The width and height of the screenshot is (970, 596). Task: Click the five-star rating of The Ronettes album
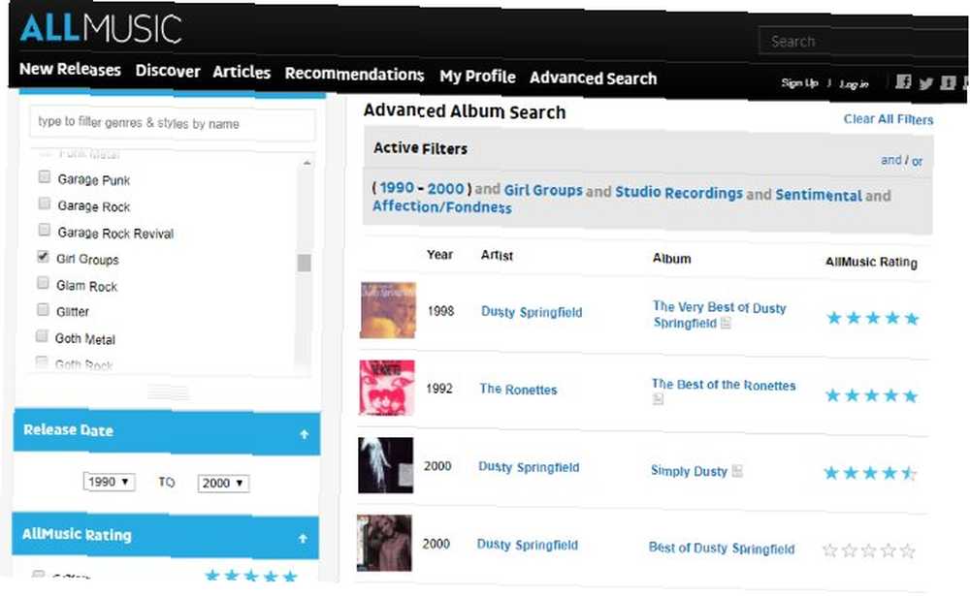pos(871,395)
